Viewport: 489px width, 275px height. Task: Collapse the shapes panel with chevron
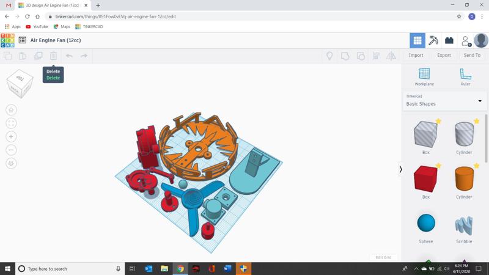(400, 169)
